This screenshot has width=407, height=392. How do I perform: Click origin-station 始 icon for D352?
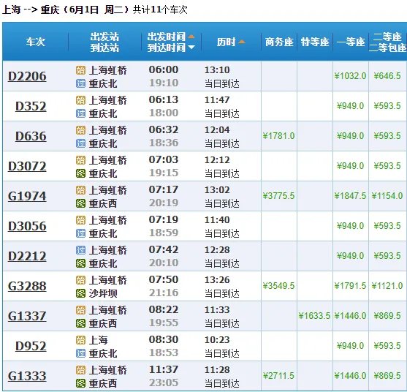tap(80, 100)
